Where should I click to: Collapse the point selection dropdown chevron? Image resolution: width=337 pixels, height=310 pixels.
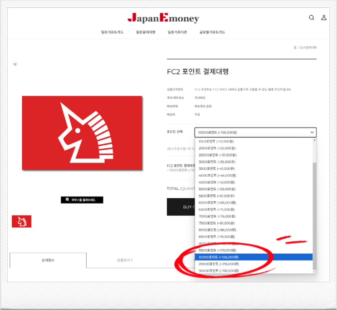pyautogui.click(x=312, y=133)
